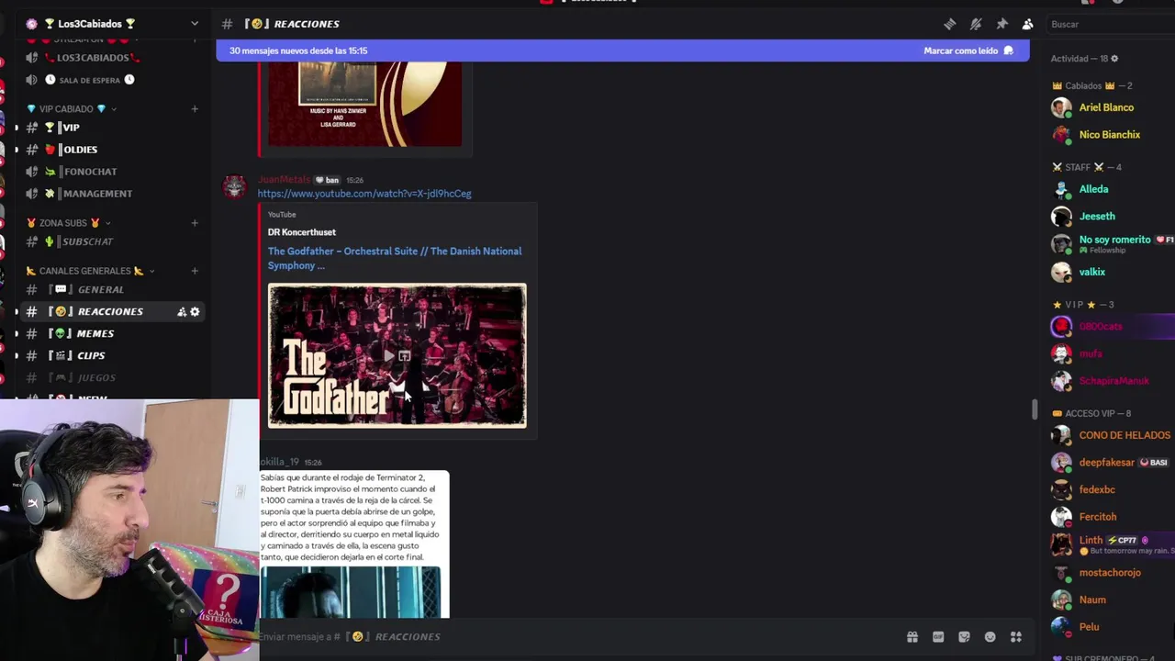Screen dimensions: 1175x661
Task: Open the emoji picker icon
Action: [990, 637]
